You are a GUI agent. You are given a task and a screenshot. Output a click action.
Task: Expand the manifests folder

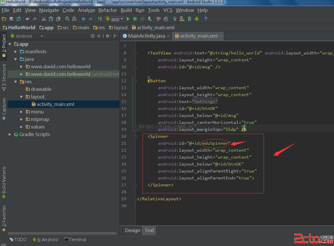coord(16,52)
